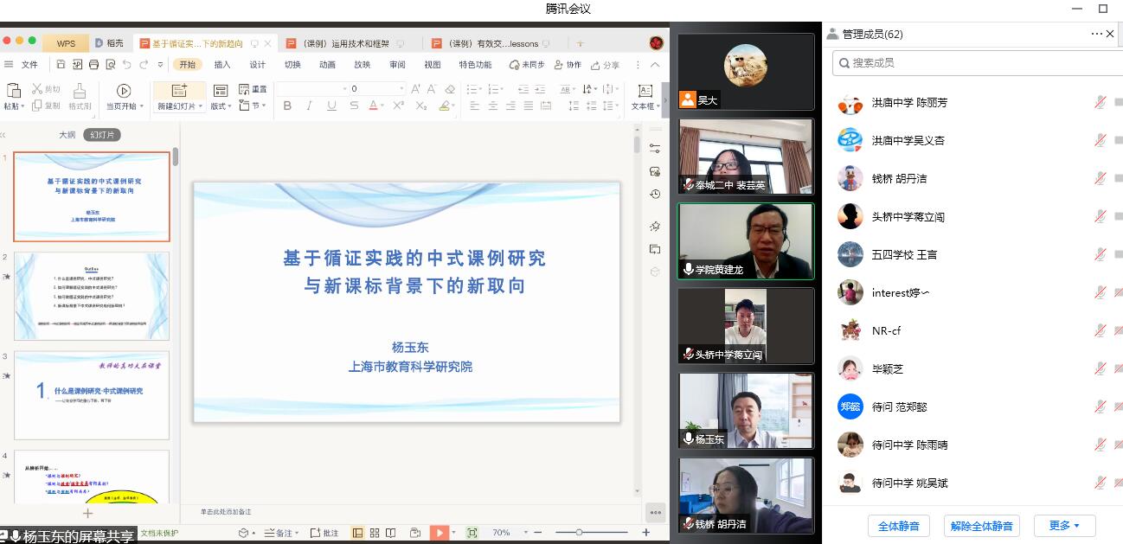This screenshot has width=1123, height=544.
Task: Click the Cut (剪切) scissors icon
Action: [46, 88]
